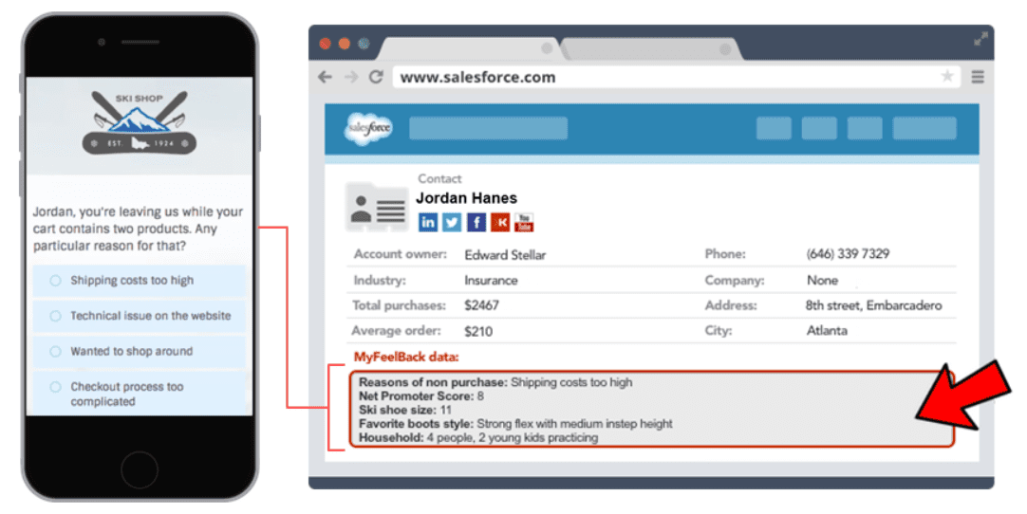The image size is (1027, 514).
Task: Reload the page with refresh icon
Action: click(x=376, y=77)
